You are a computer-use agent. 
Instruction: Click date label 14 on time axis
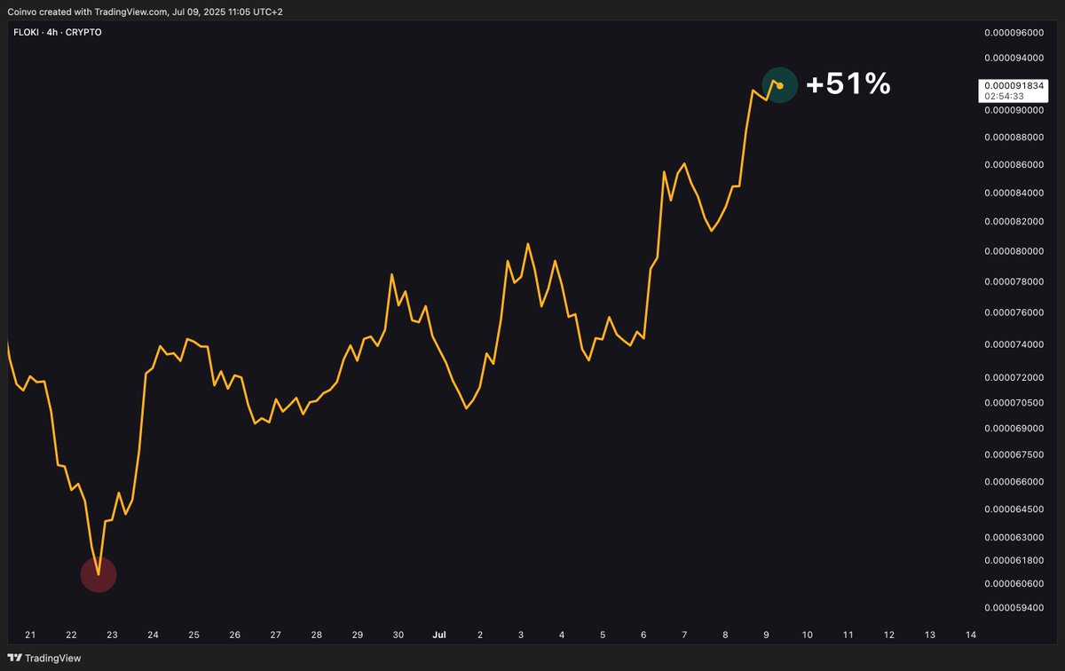pyautogui.click(x=970, y=635)
